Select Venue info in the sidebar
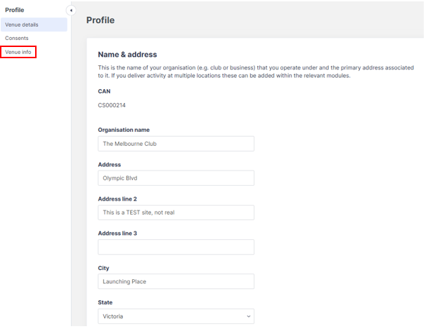This screenshot has width=428, height=329. click(x=18, y=52)
